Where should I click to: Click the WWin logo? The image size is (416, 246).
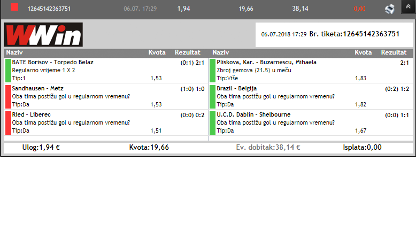pyautogui.click(x=43, y=35)
